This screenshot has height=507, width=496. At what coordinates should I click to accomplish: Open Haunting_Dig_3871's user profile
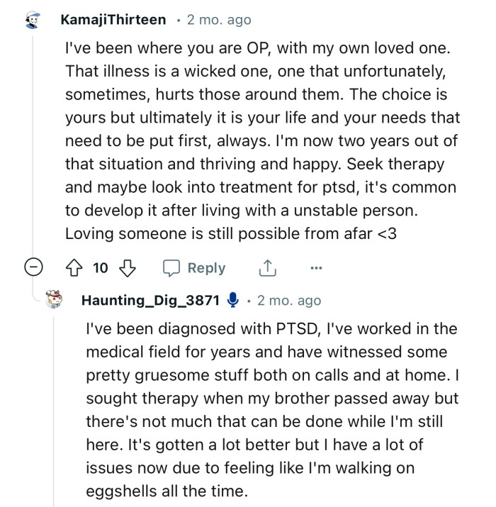click(x=152, y=301)
